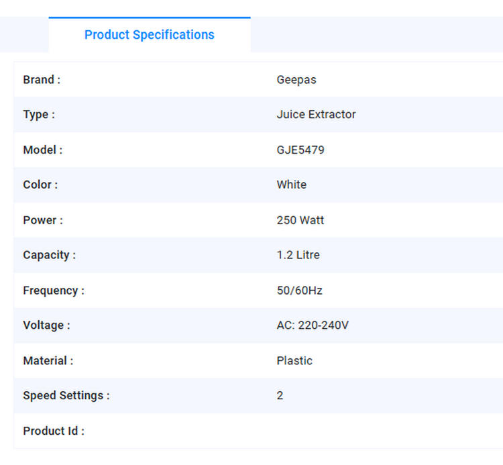Click the Capacity label
The width and height of the screenshot is (503, 465).
pyautogui.click(x=49, y=255)
